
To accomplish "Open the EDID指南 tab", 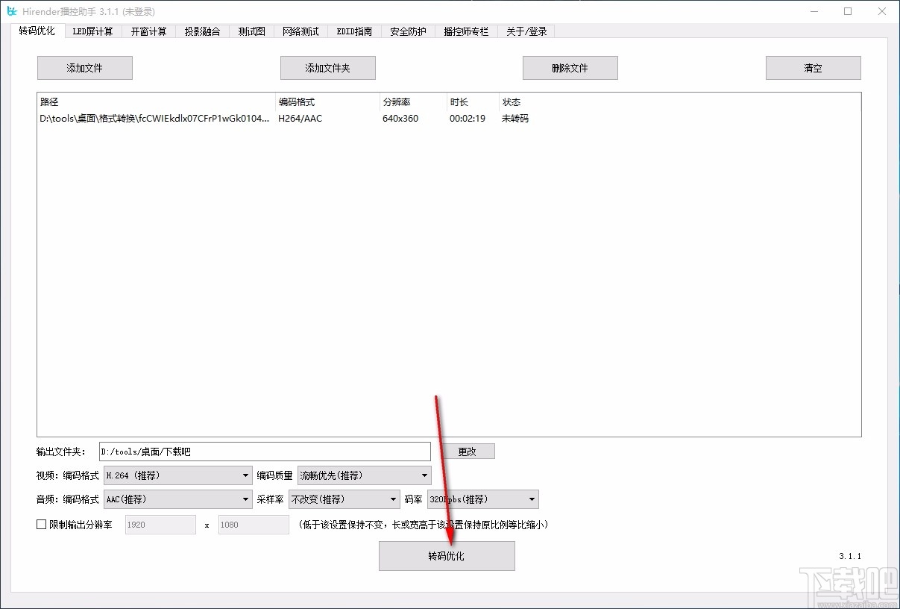I will pos(353,31).
